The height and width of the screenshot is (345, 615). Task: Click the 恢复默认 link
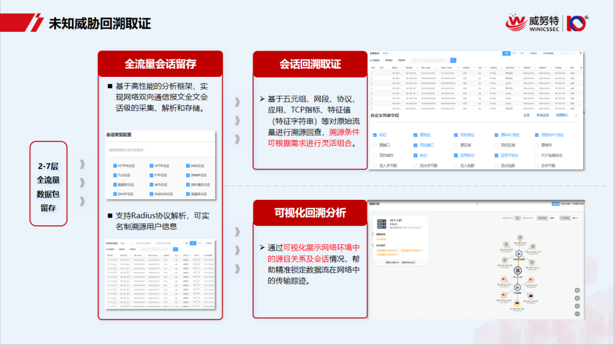coord(561,115)
